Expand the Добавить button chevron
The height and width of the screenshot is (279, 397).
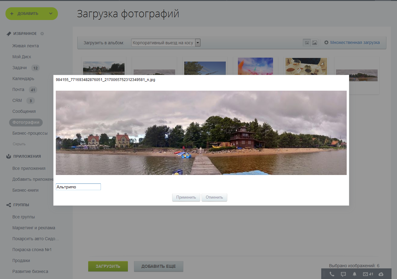click(x=51, y=14)
